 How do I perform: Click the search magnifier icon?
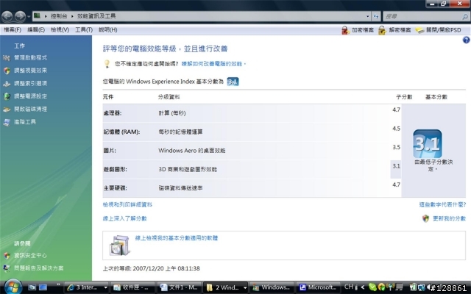pyautogui.click(x=465, y=17)
